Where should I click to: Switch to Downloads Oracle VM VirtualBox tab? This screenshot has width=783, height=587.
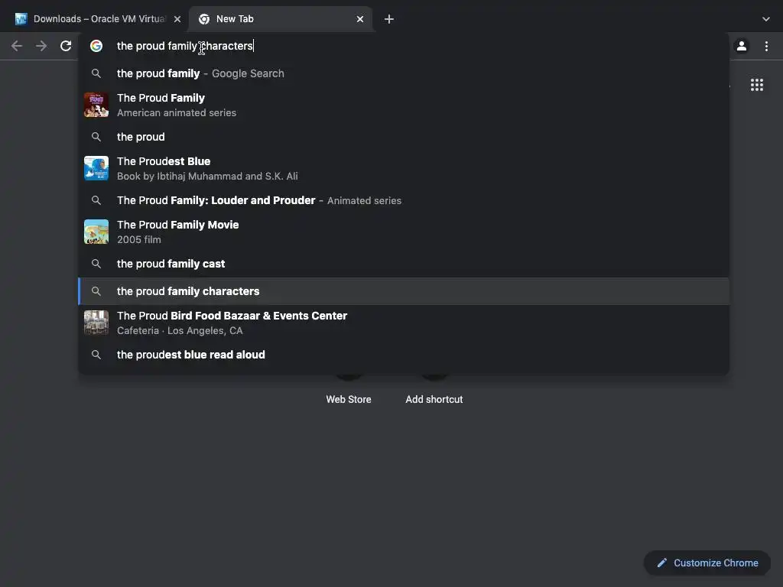click(96, 19)
